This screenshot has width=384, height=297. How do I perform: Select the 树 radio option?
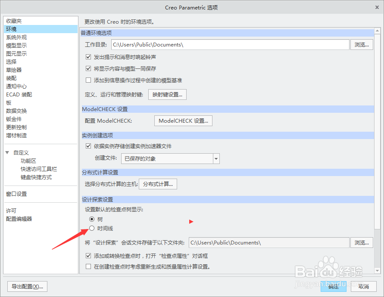point(92,219)
